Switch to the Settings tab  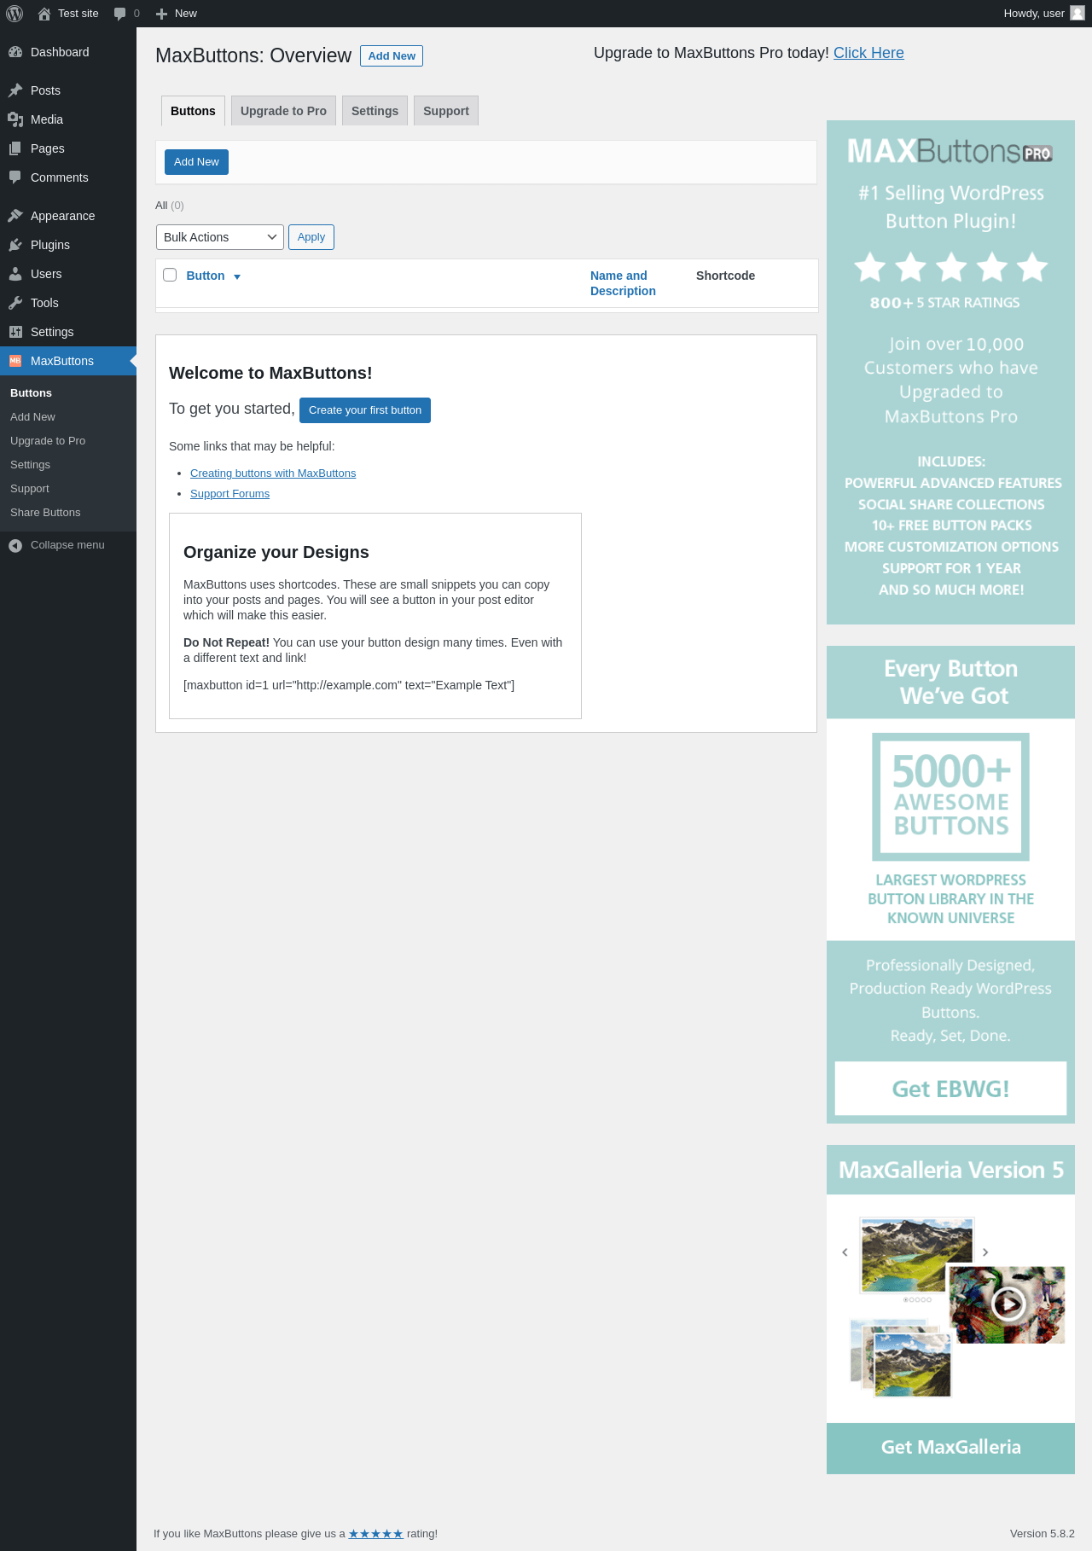point(375,111)
